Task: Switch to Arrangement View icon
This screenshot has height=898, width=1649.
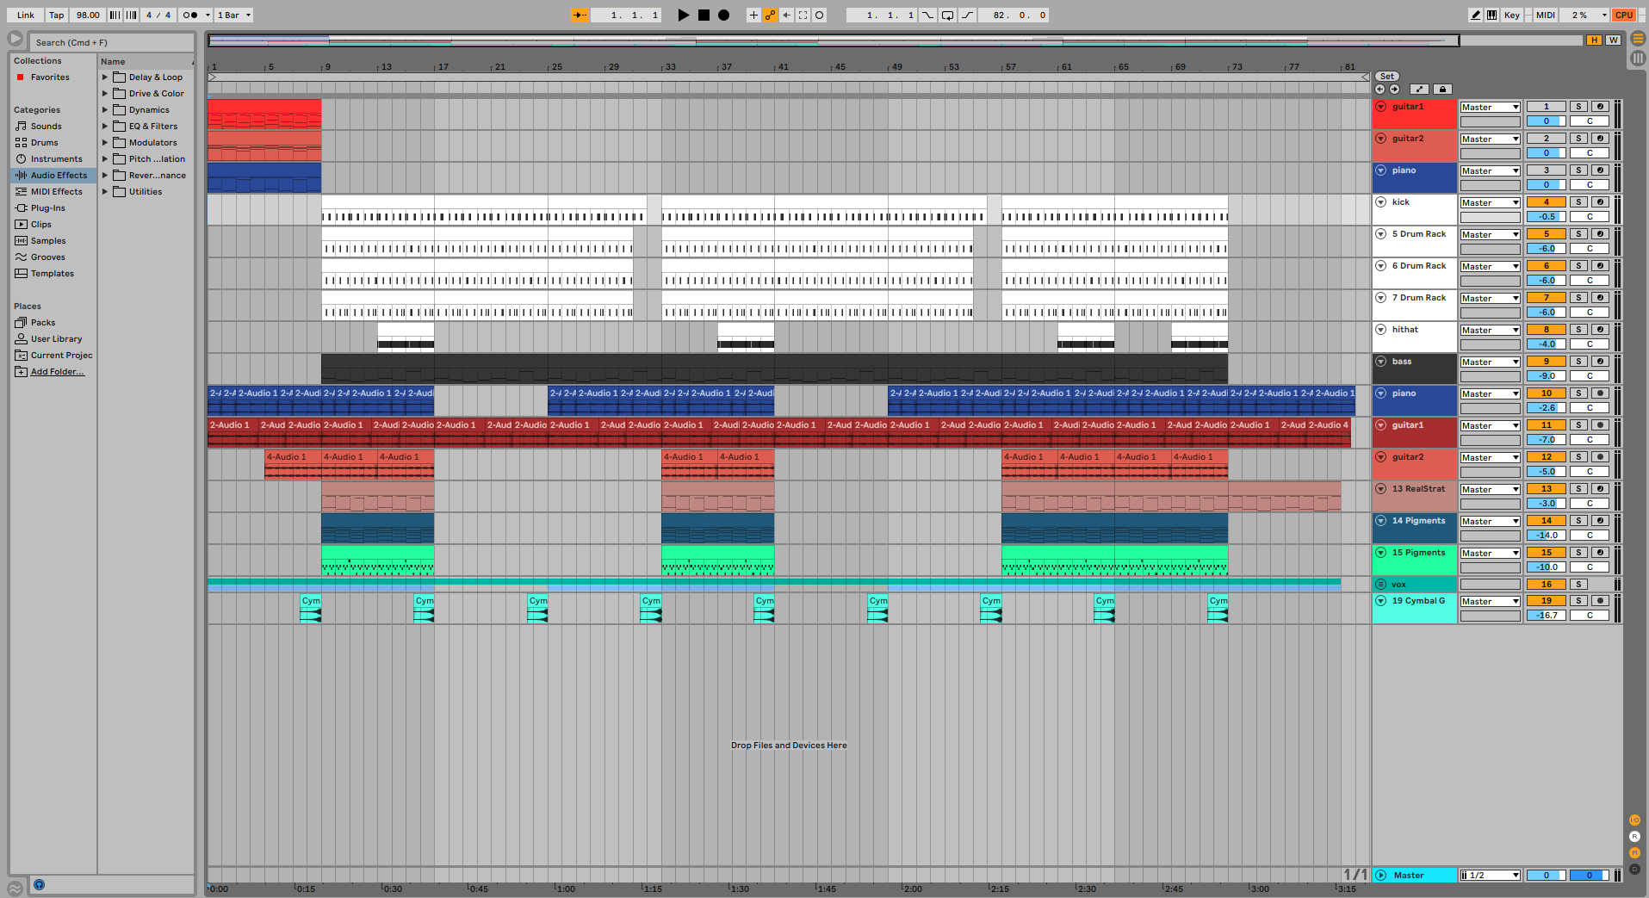Action: [x=1638, y=38]
